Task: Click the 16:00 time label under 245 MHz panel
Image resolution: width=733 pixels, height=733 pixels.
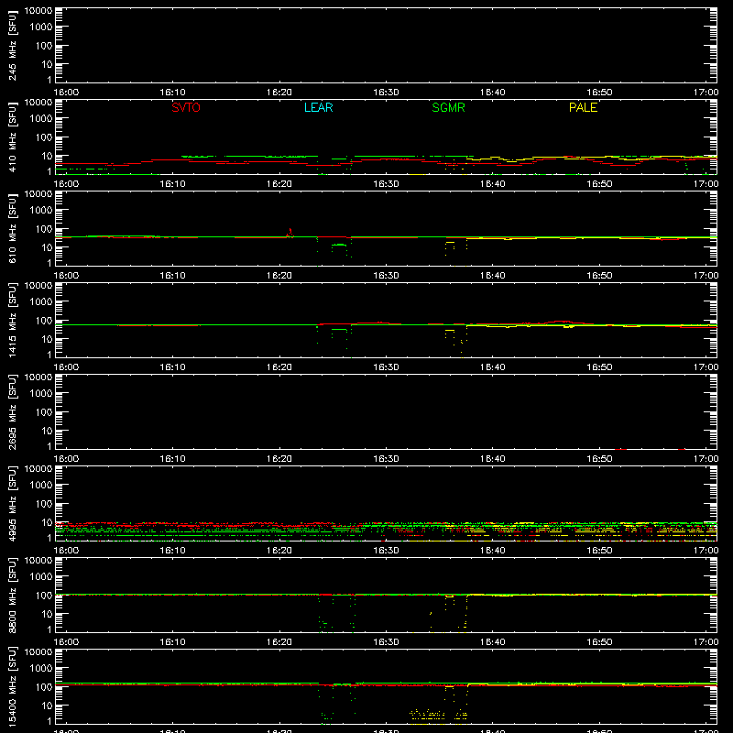Action: point(66,93)
